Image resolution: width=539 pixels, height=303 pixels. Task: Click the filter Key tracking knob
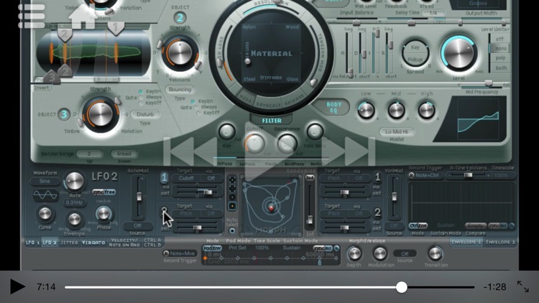point(227,132)
